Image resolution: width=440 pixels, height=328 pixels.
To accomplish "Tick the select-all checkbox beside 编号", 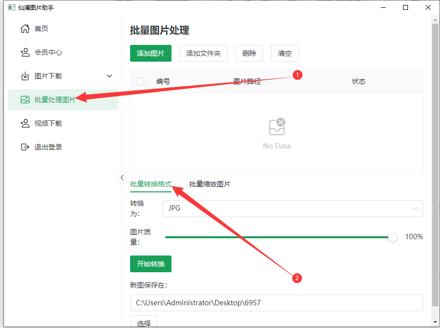I will point(140,81).
